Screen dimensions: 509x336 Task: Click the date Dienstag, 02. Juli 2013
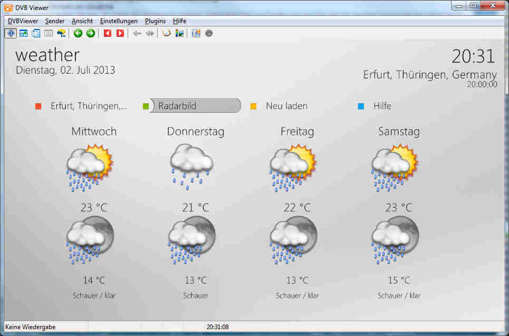click(65, 71)
